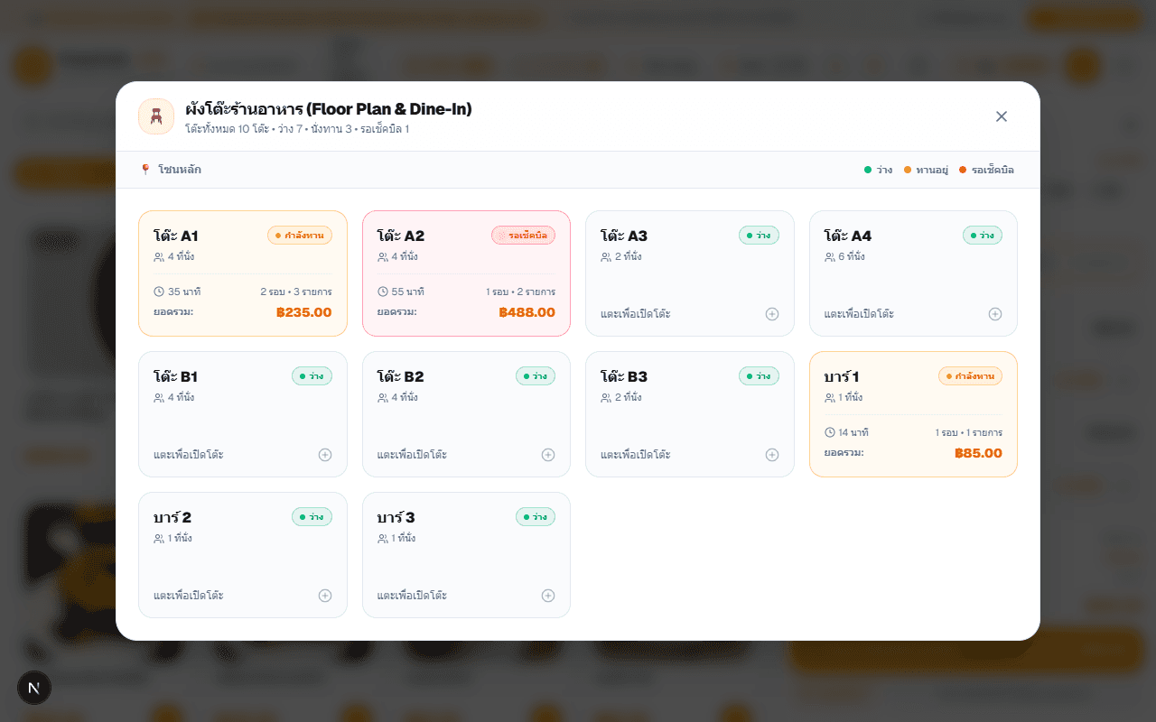Click แตะเพื่อเปิดโต๊ะ on โต๊ะ B1
Image resolution: width=1156 pixels, height=722 pixels.
coord(189,455)
